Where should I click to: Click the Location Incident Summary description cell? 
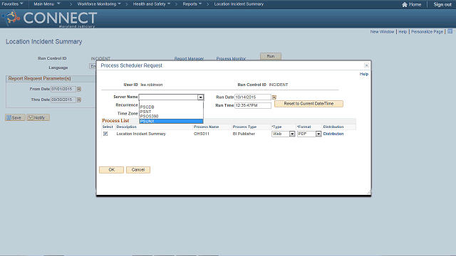(141, 134)
